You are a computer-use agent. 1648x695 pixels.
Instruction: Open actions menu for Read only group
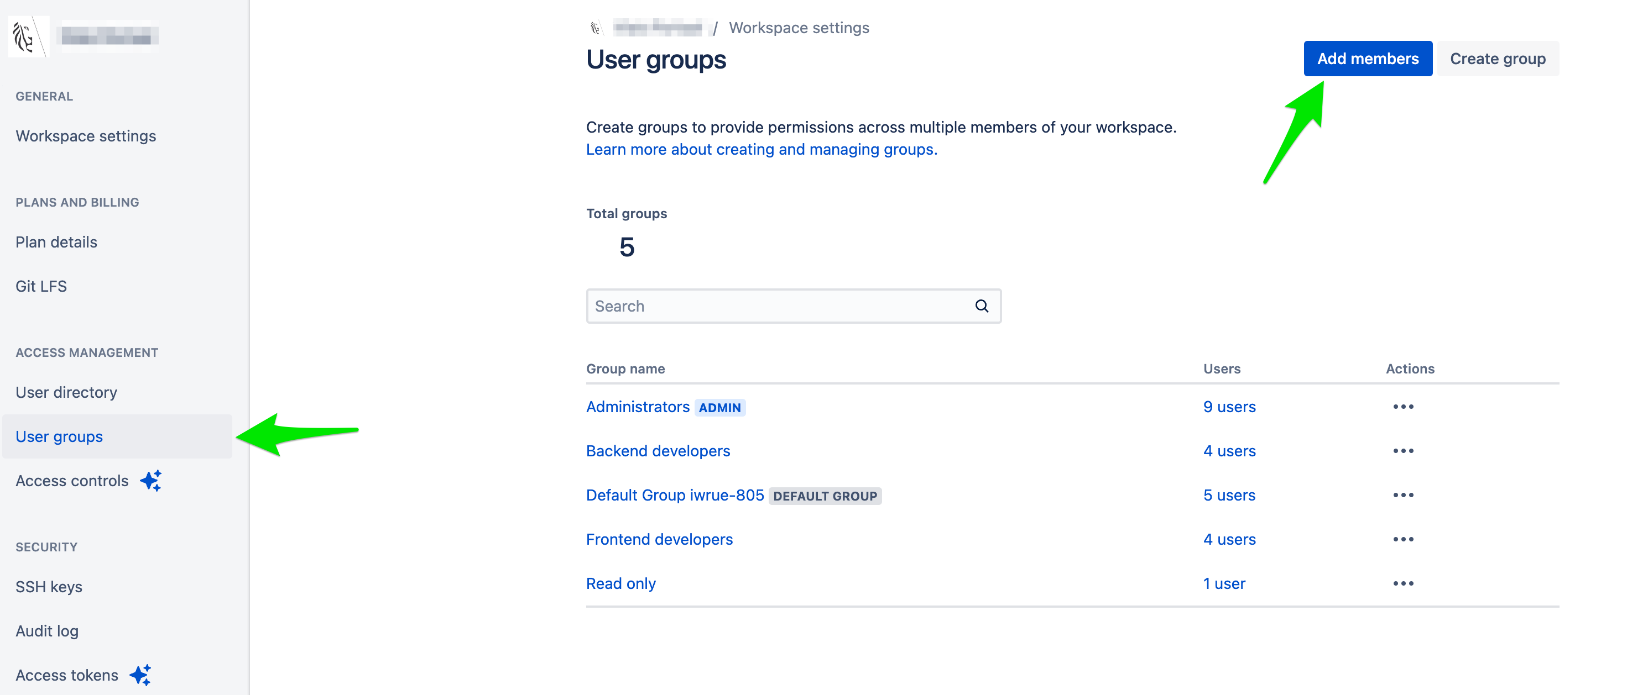coord(1403,583)
